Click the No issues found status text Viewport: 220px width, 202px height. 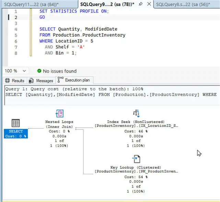pos(60,71)
